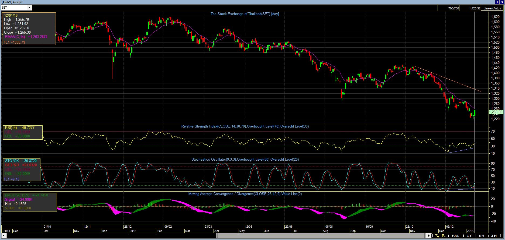The width and height of the screenshot is (505, 240).
Task: Show the FULL time range
Action: pyautogui.click(x=455, y=236)
